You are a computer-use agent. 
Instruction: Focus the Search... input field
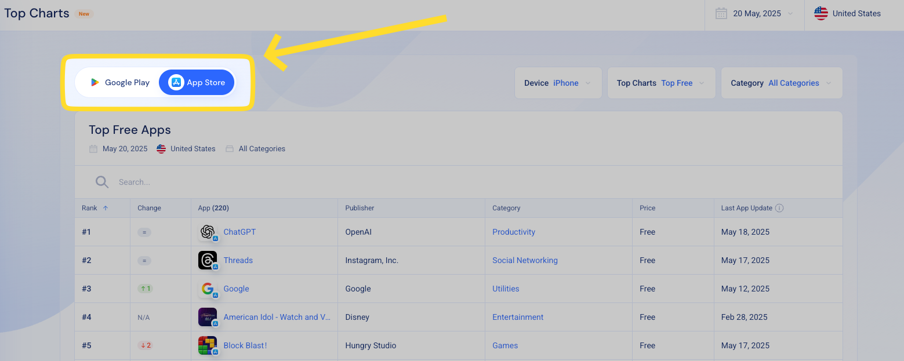pyautogui.click(x=458, y=182)
